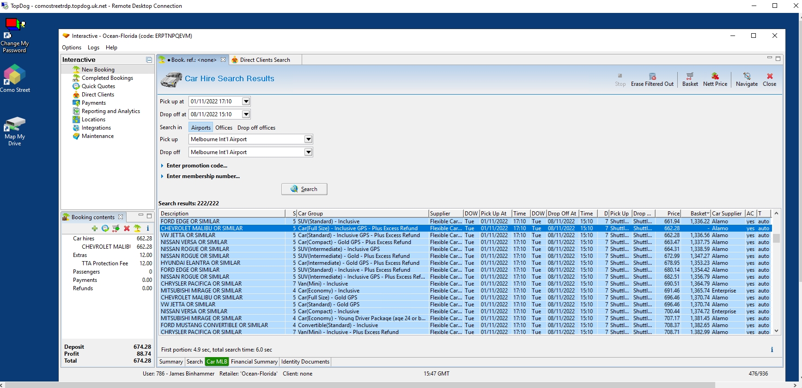Open the Options menu
This screenshot has width=802, height=388.
coord(72,48)
